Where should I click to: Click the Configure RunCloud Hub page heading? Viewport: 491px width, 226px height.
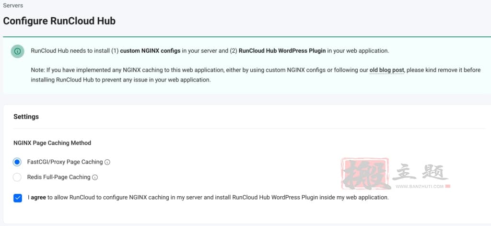point(59,21)
